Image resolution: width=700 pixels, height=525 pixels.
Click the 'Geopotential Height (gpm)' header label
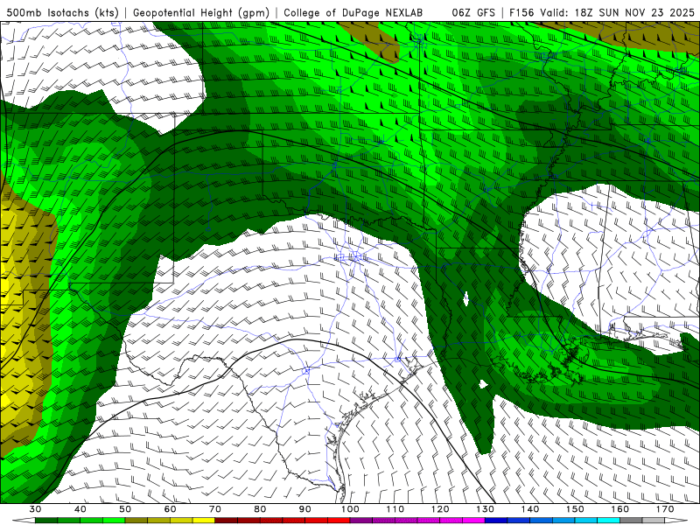pos(201,12)
